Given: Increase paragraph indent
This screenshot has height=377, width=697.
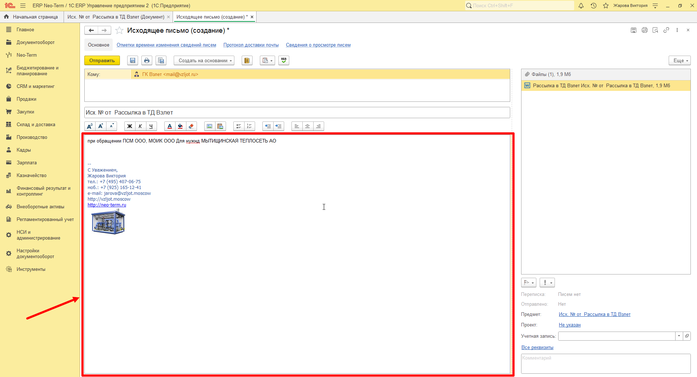Looking at the screenshot, I should tap(279, 126).
